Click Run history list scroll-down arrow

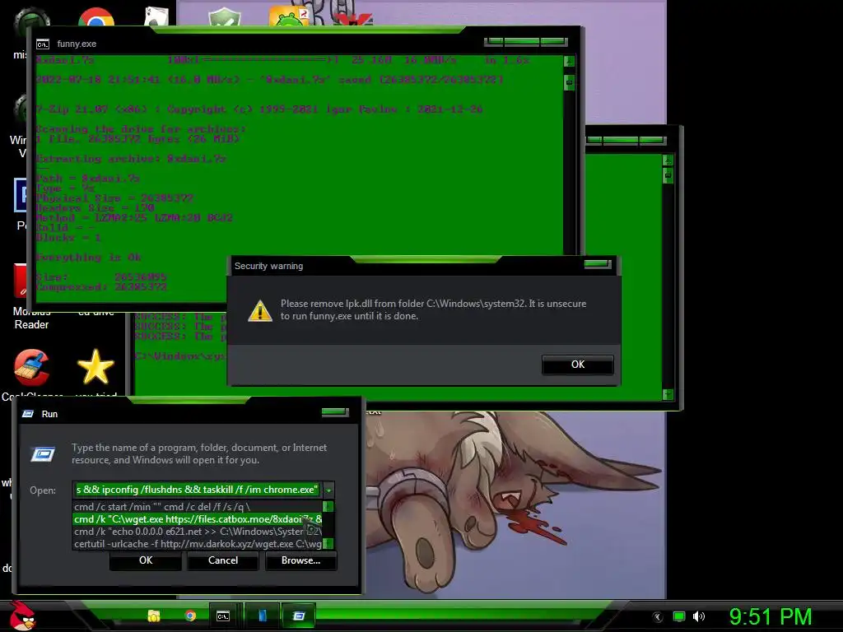(x=328, y=544)
